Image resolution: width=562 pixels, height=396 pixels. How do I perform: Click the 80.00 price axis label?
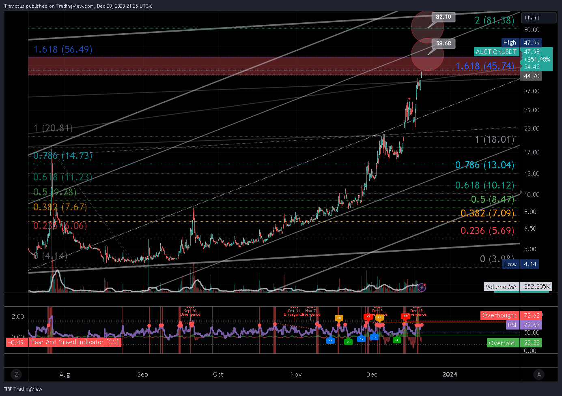coord(532,30)
